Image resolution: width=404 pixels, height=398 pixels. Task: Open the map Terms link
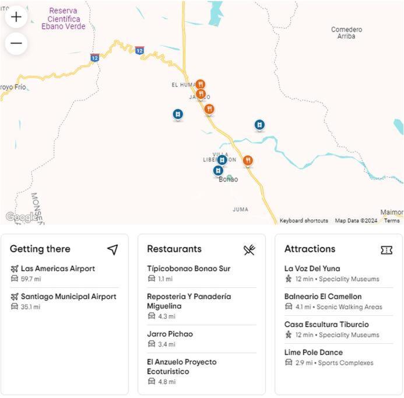coord(392,221)
